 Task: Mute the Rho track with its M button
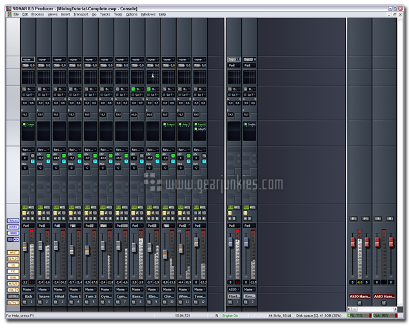point(149,218)
